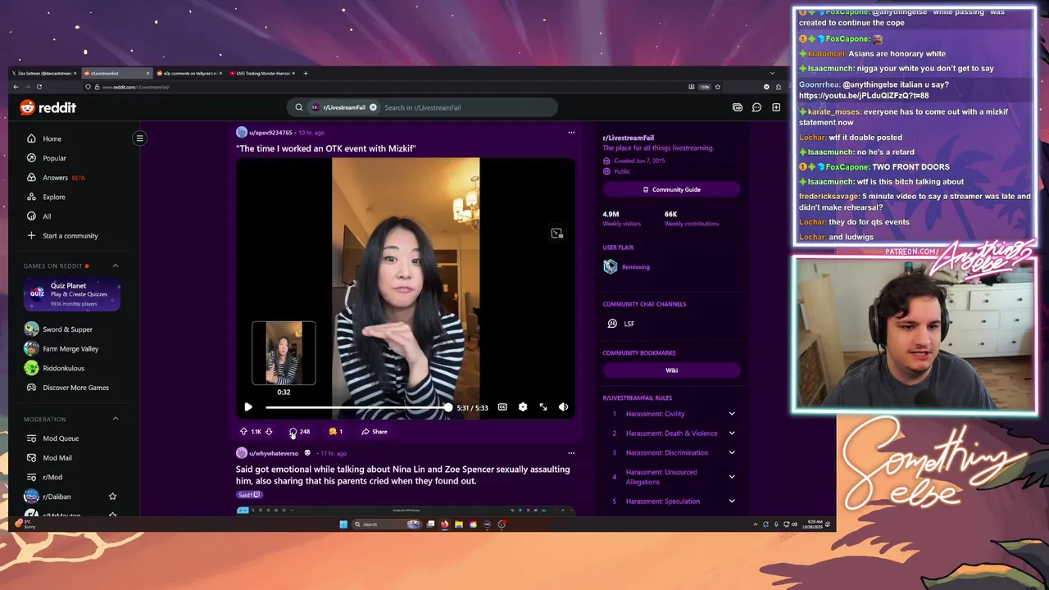
Task: Mute the video with the volume icon
Action: (x=563, y=407)
